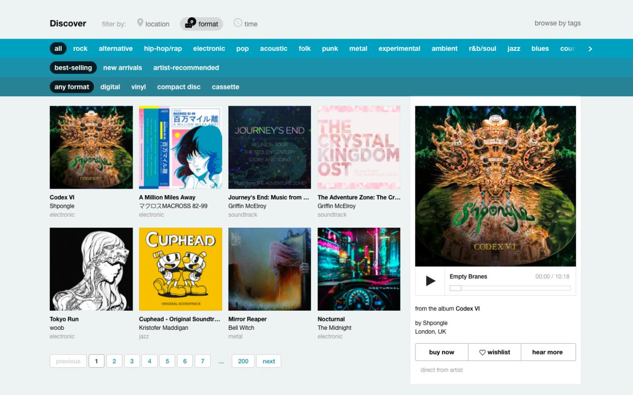This screenshot has height=395, width=633.
Task: Select the metal genre tab
Action: point(358,48)
